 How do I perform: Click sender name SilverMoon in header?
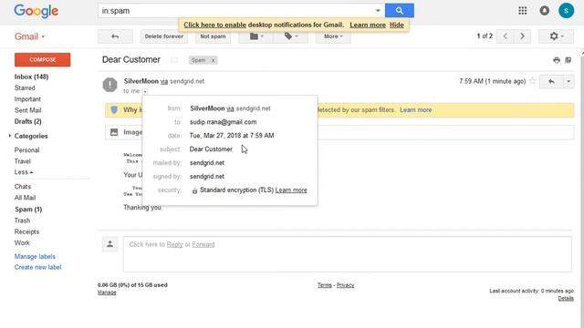pyautogui.click(x=141, y=81)
